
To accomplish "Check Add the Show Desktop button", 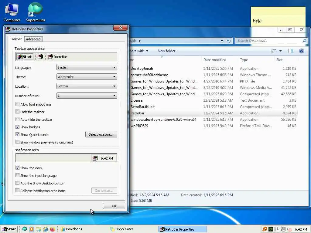I will [17, 183].
